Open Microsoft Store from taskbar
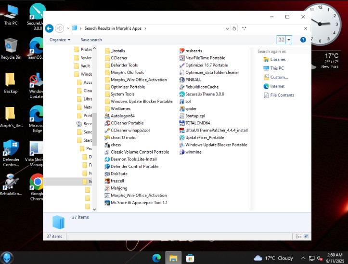The height and width of the screenshot is (264, 348). pyautogui.click(x=190, y=258)
